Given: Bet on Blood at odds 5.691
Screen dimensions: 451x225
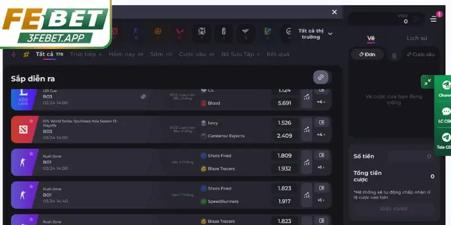Looking at the screenshot, I should point(285,103).
